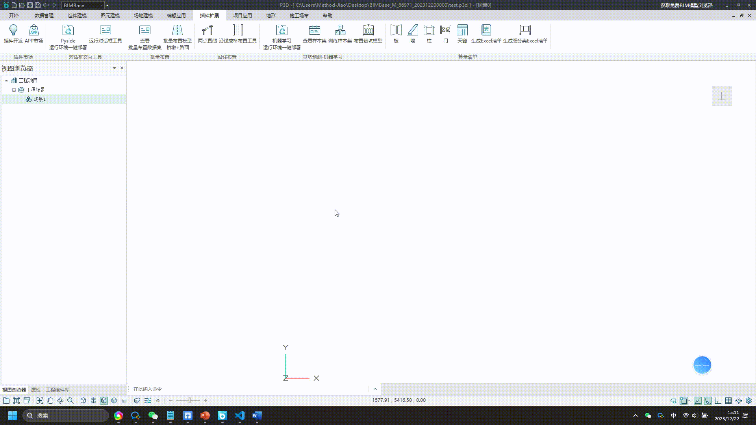The image size is (756, 425).
Task: Toggle the polar angle tracking icon
Action: click(708, 401)
